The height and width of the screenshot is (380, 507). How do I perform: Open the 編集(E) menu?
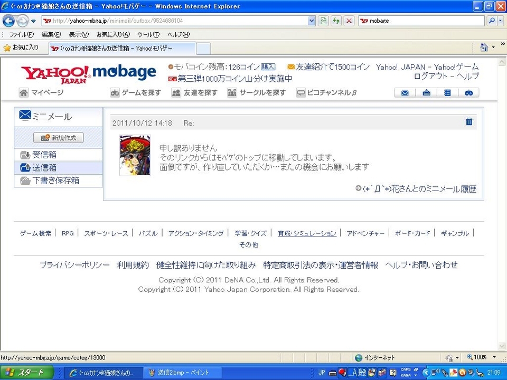51,35
